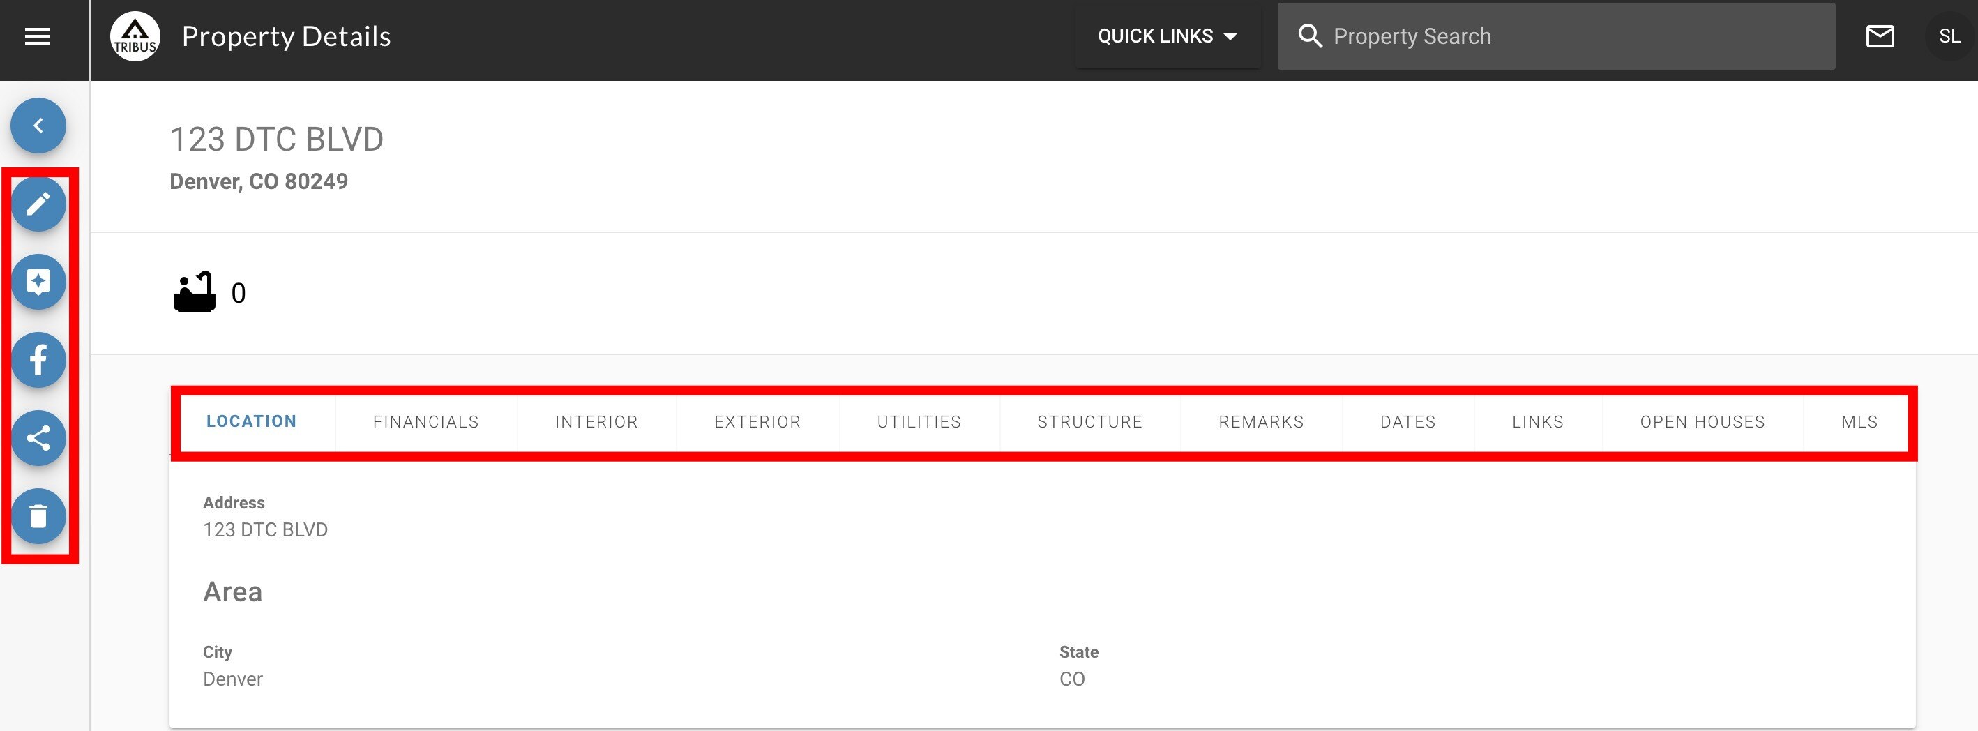This screenshot has height=731, width=1978.
Task: Click the City value Denver
Action: 233,679
